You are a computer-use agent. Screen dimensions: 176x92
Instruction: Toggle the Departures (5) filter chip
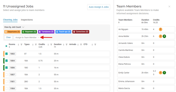pos(12,32)
